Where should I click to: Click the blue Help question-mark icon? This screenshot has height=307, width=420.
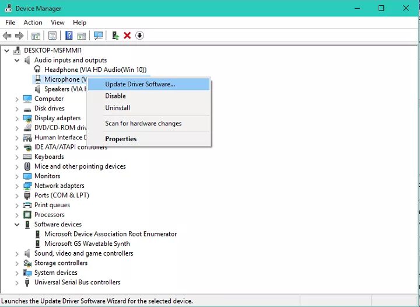(x=69, y=36)
